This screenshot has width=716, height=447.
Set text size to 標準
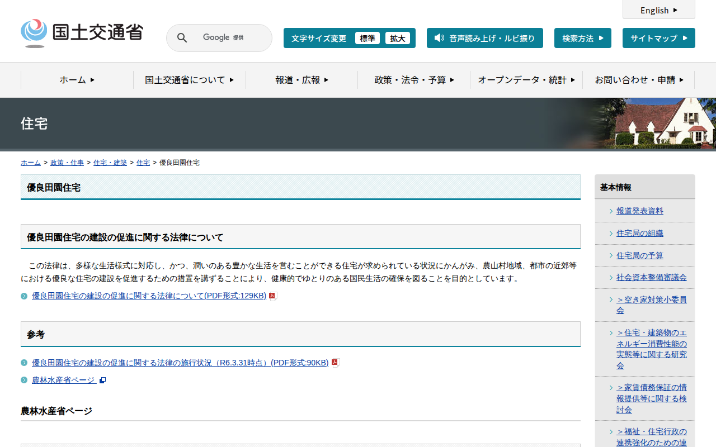tap(368, 39)
